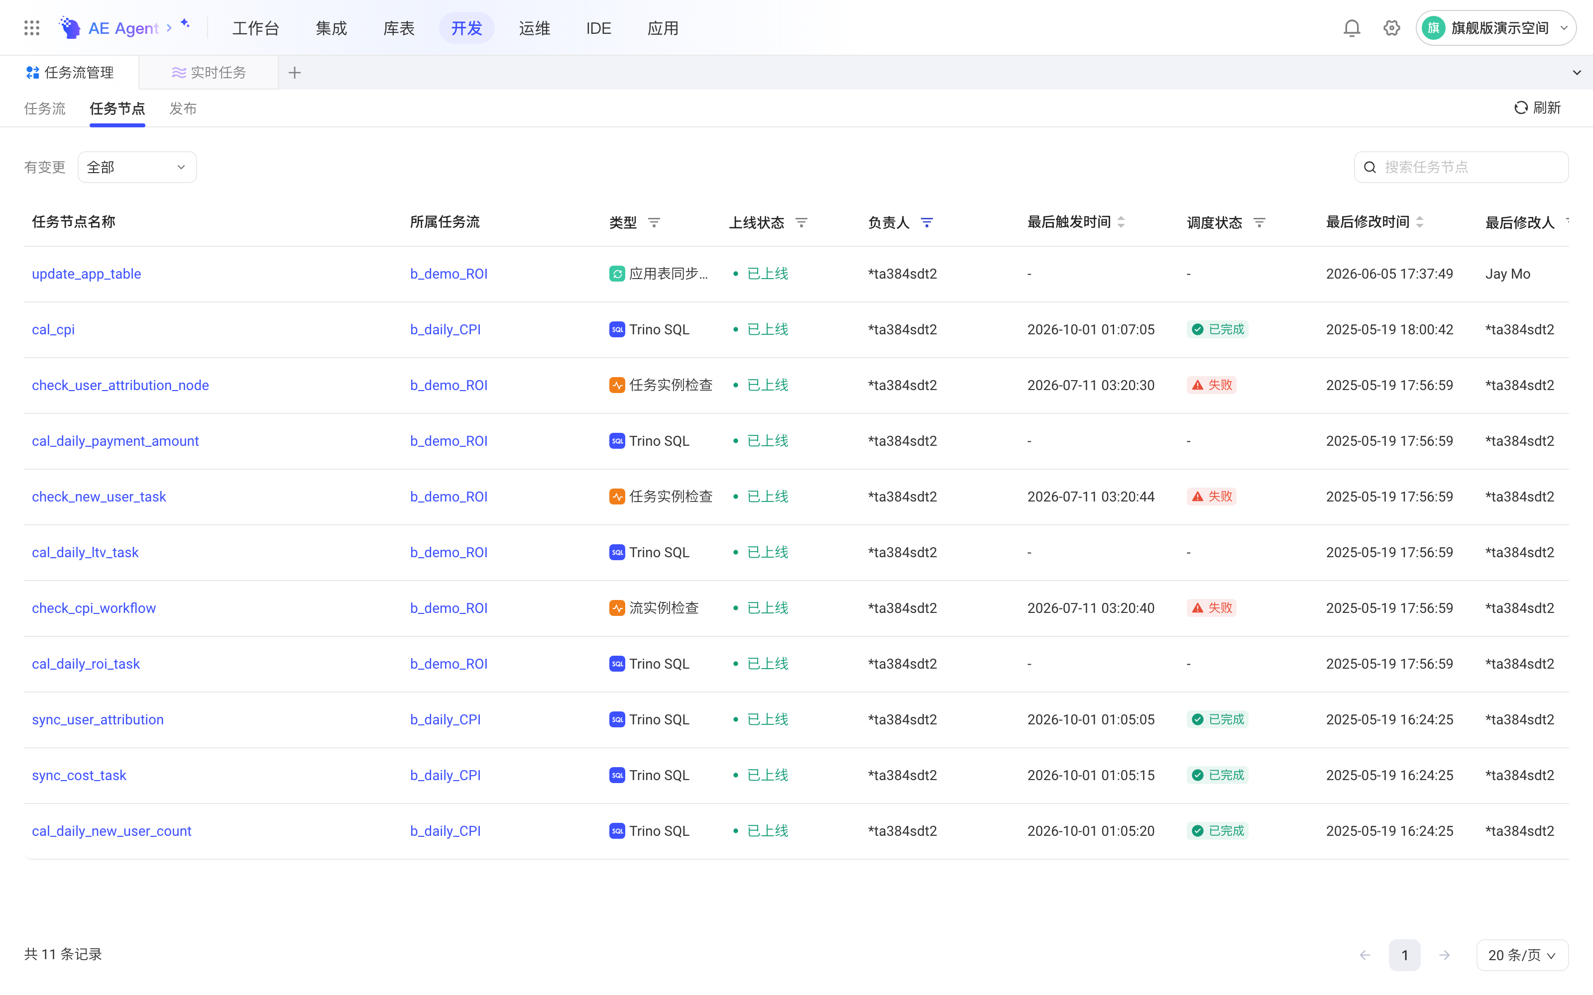Click the 应用表同步 type icon for update_app_table
This screenshot has width=1593, height=995.
pyautogui.click(x=617, y=274)
